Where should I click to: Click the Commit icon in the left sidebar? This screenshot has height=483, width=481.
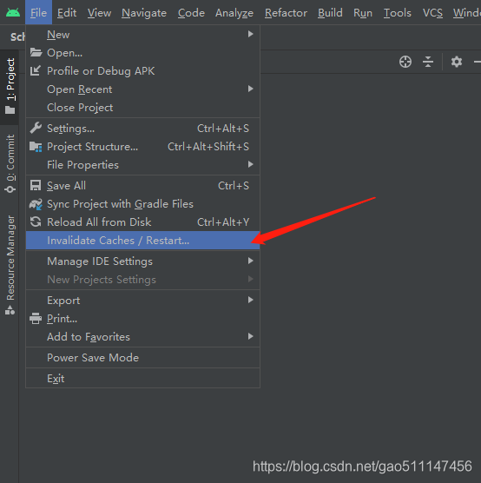pos(10,189)
